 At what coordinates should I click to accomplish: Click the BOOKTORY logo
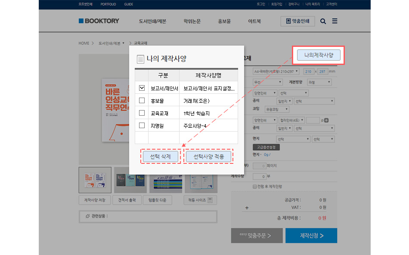tap(99, 21)
